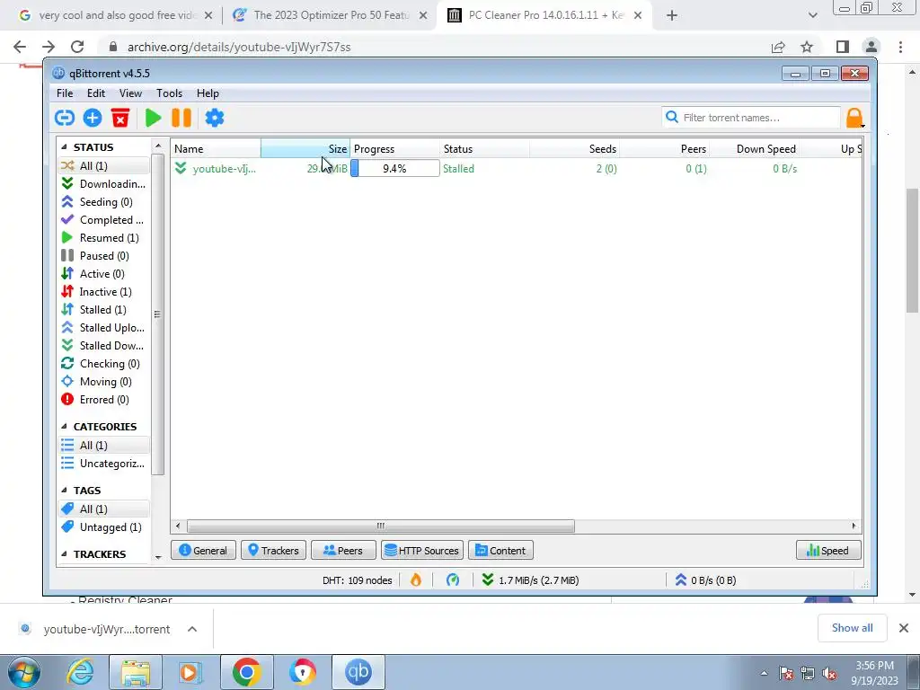Select the Inactive (1) filter

click(x=104, y=292)
